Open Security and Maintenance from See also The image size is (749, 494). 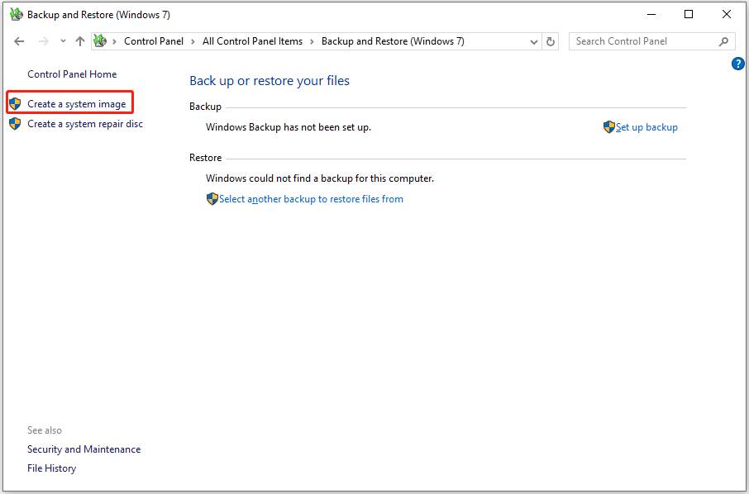(x=83, y=449)
